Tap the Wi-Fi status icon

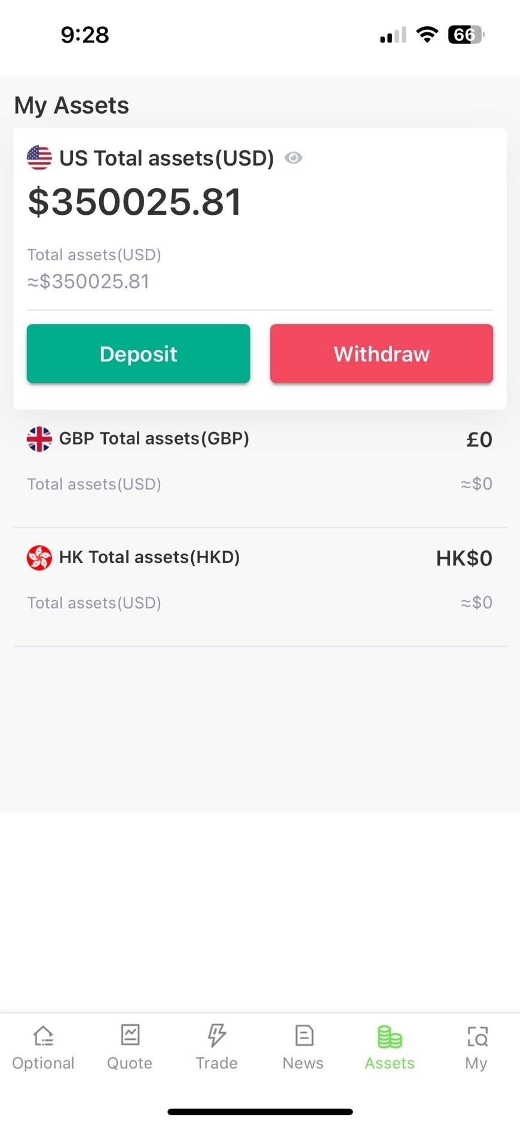point(427,35)
